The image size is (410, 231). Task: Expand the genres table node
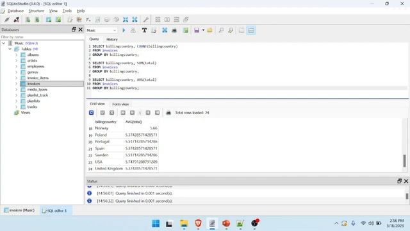tap(16, 72)
